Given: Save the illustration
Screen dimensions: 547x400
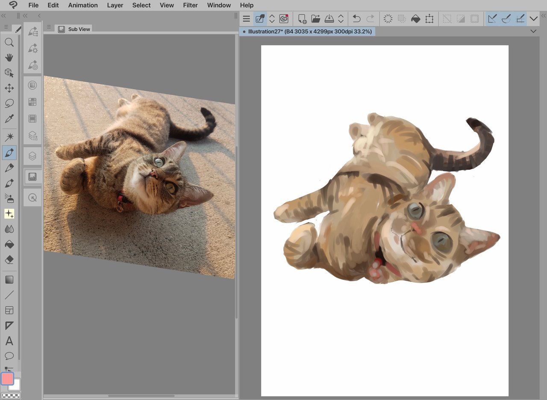Looking at the screenshot, I should click(329, 19).
